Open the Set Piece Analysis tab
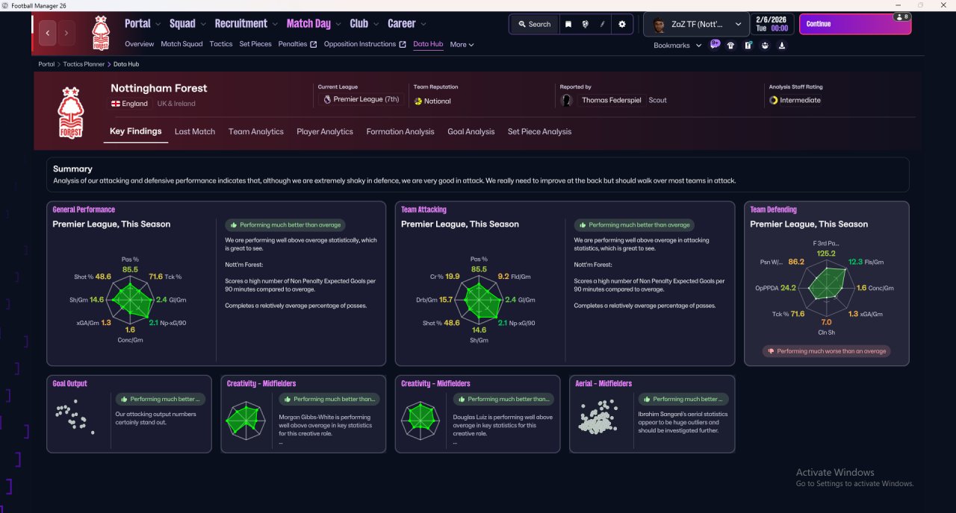The height and width of the screenshot is (513, 956). pyautogui.click(x=539, y=131)
